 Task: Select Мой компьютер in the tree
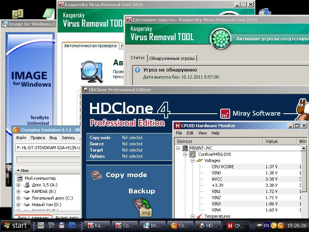[x=40, y=178]
